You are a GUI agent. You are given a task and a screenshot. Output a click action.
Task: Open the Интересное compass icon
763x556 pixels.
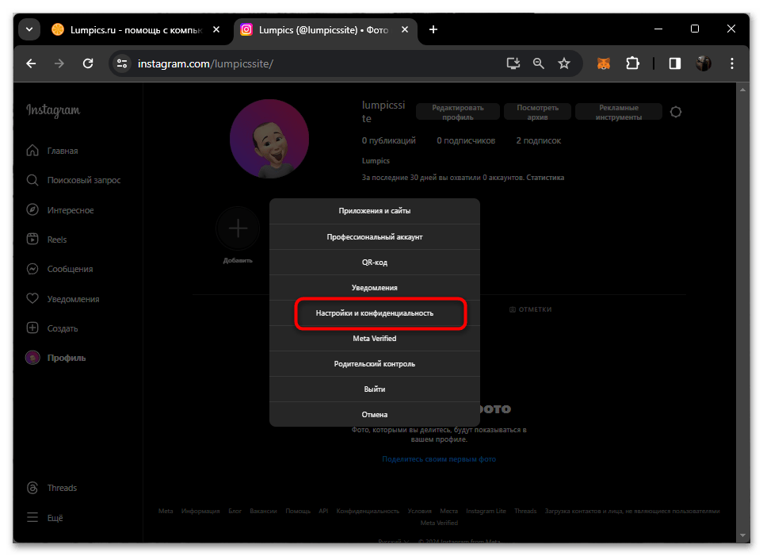pos(32,210)
